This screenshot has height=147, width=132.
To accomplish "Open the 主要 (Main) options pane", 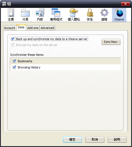I will [11, 15].
